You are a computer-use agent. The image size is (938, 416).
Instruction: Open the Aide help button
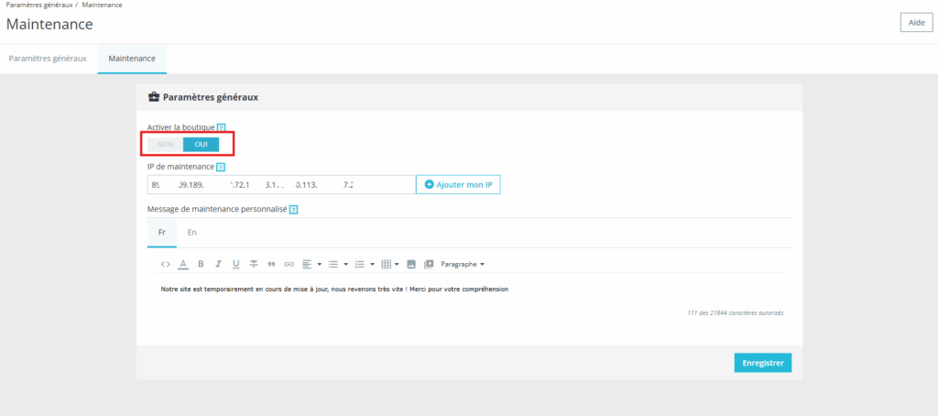click(916, 22)
